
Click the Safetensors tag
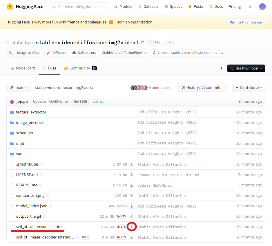[x=84, y=53]
